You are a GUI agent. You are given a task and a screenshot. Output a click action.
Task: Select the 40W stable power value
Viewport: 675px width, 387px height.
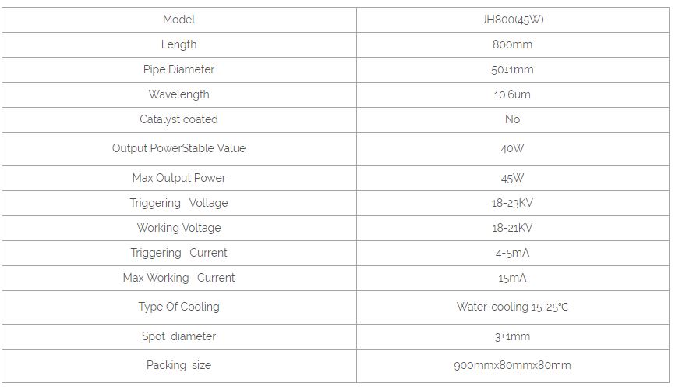click(x=512, y=148)
